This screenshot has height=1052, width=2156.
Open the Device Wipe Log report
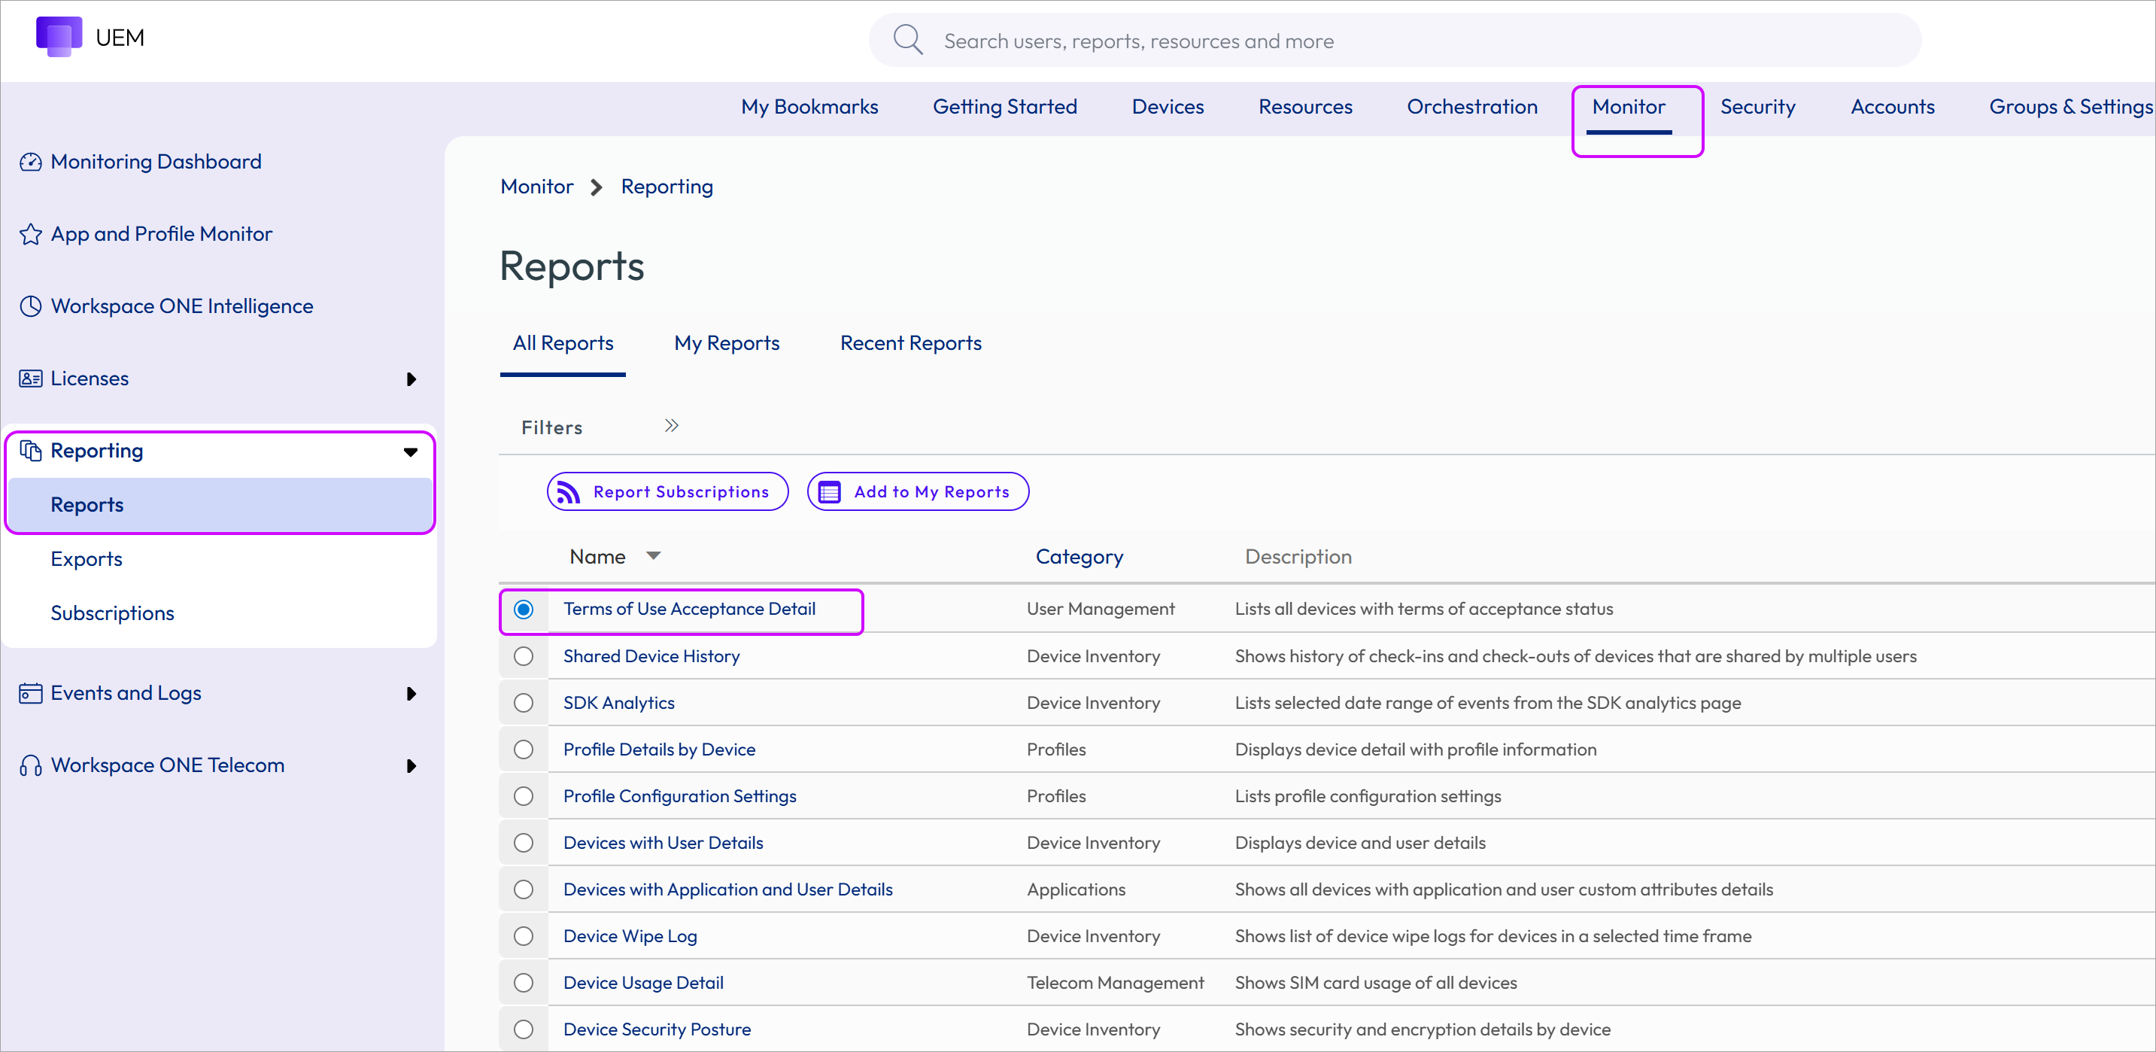click(x=630, y=937)
